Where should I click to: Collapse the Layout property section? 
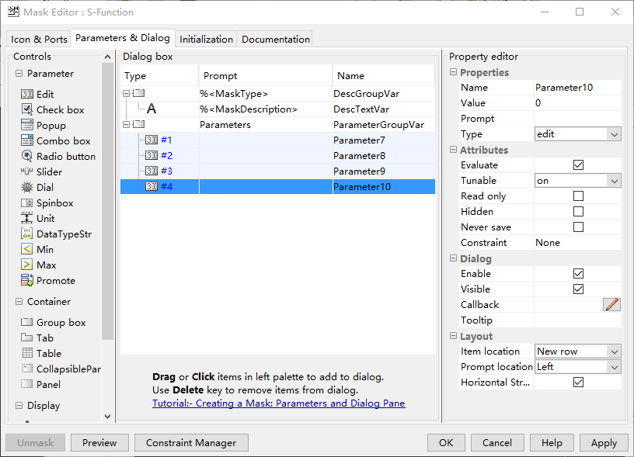click(453, 335)
